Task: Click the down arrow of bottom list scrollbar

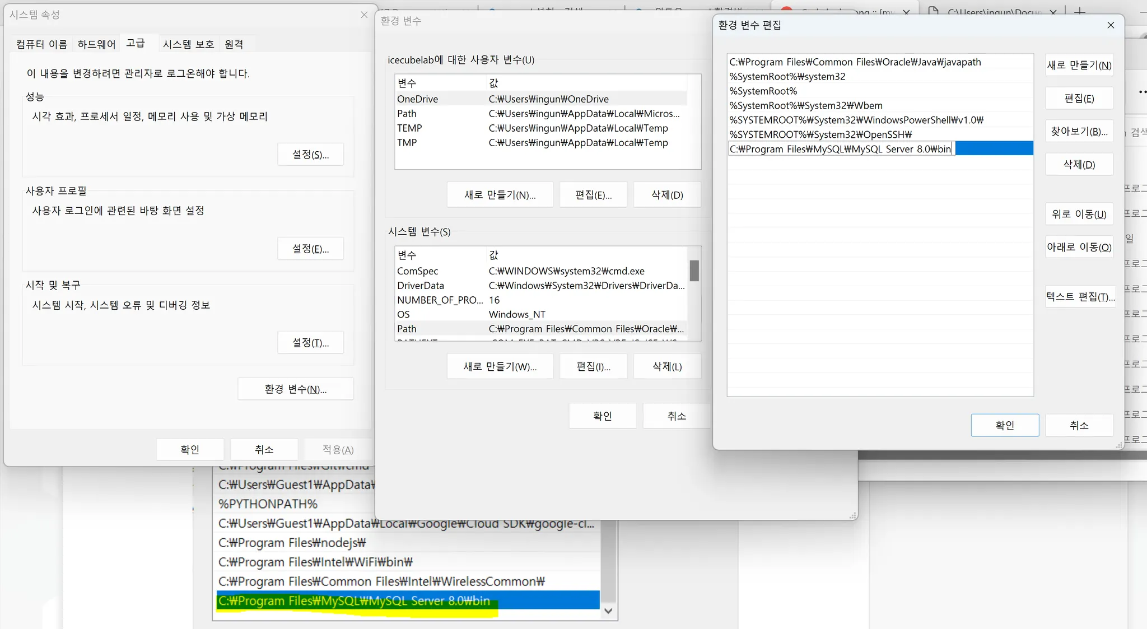Action: point(608,611)
